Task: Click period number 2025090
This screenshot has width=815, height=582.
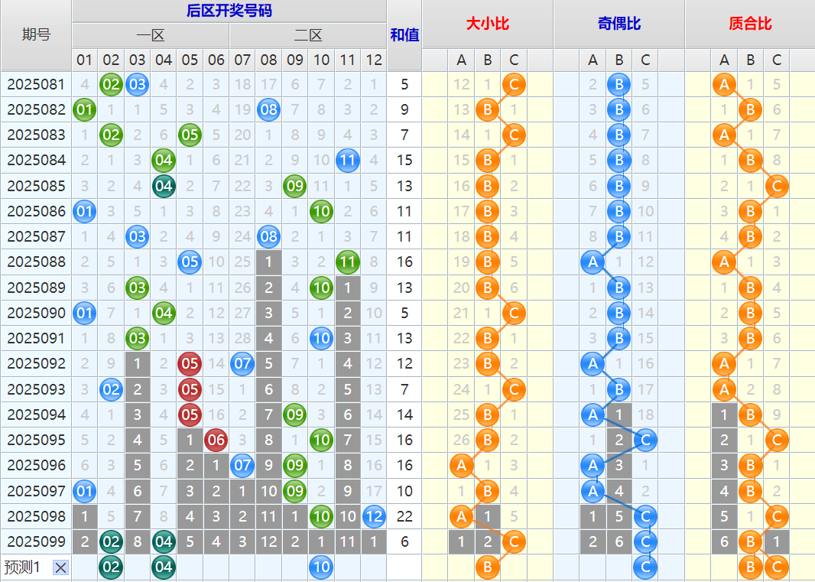Action: tap(36, 313)
